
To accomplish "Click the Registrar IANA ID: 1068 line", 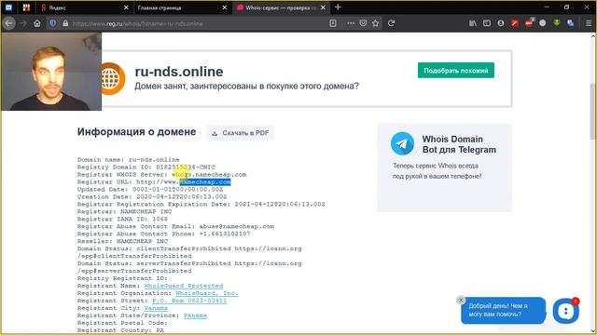I will 122,219.
